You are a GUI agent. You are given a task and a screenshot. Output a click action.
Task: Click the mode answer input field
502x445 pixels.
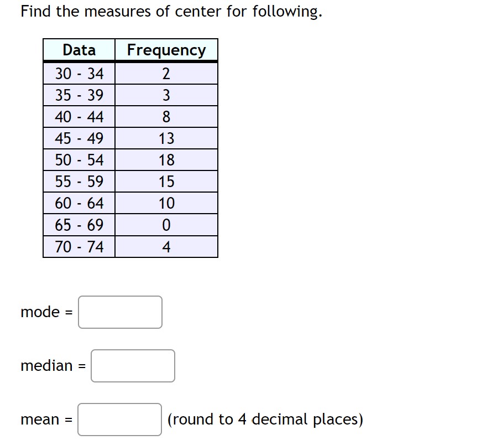point(120,312)
